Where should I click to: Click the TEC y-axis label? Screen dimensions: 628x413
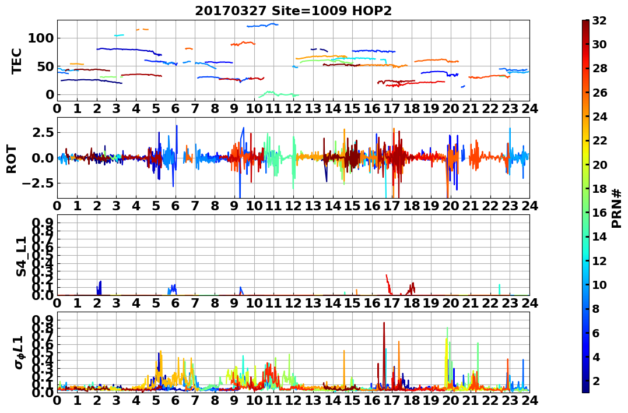click(16, 61)
